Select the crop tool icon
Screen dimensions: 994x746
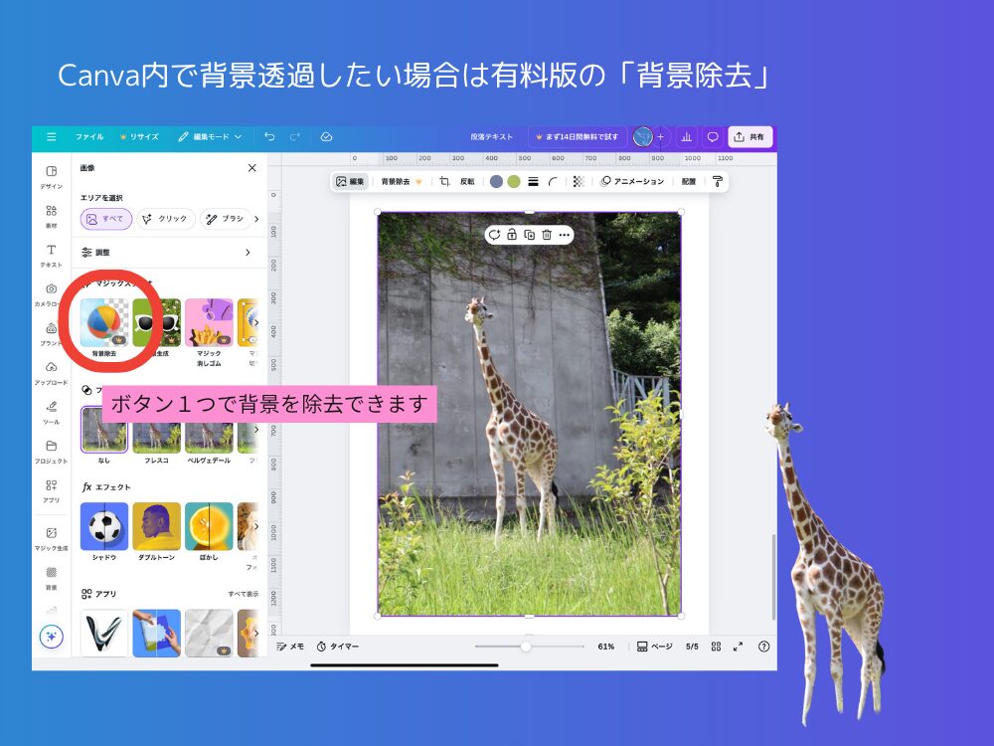click(444, 182)
